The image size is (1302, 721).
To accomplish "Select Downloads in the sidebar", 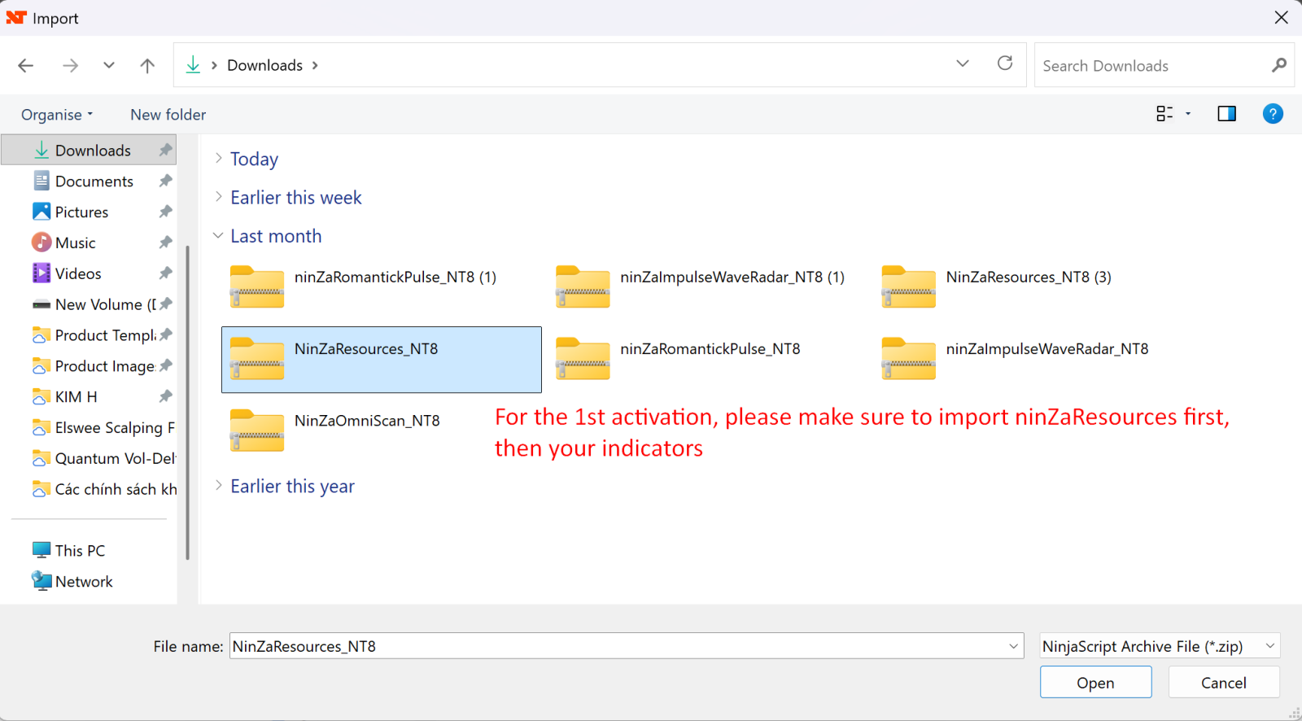I will click(x=89, y=150).
